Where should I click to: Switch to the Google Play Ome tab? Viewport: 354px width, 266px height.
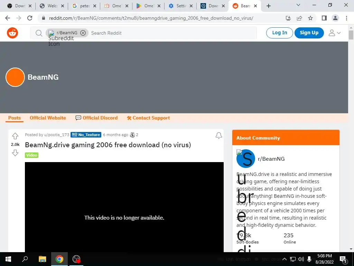[x=148, y=6]
